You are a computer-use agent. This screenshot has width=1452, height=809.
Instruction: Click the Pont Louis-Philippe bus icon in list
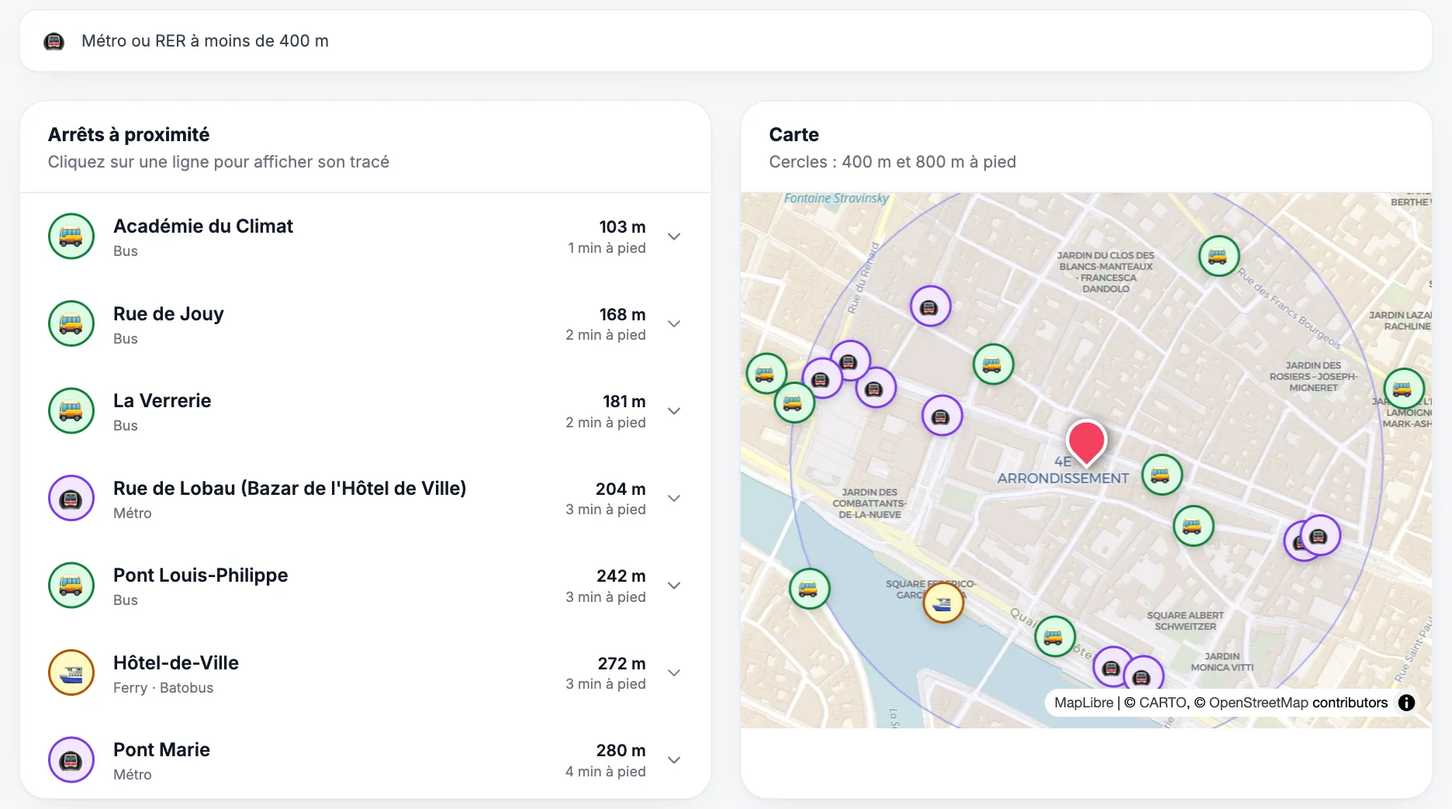(x=71, y=586)
